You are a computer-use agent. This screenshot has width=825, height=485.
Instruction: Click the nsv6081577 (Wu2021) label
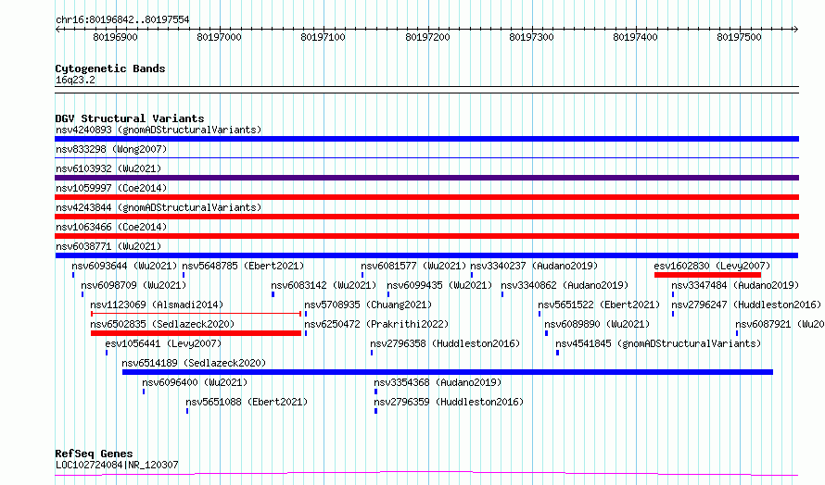pos(413,266)
